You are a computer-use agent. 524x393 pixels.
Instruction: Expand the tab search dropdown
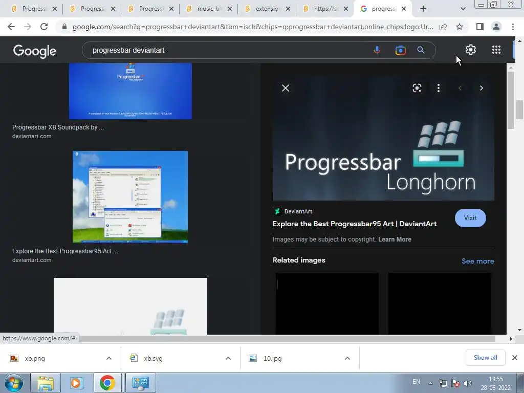(463, 9)
